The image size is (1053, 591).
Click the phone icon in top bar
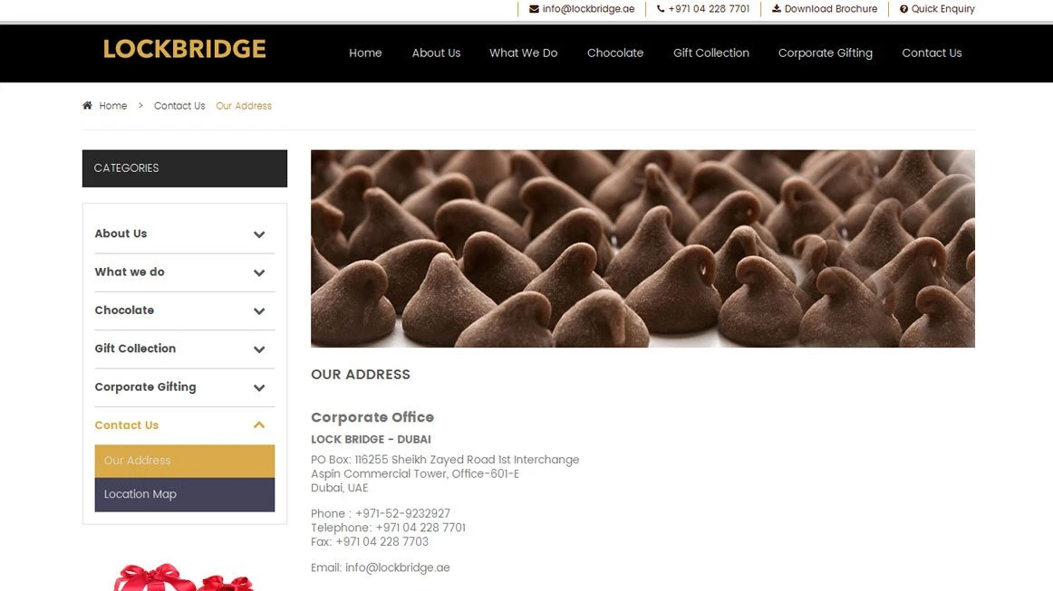[x=660, y=9]
